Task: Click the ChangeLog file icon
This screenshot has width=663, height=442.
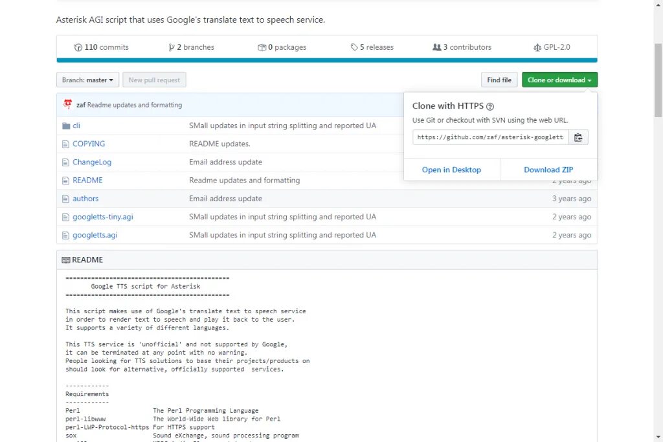Action: pos(65,162)
